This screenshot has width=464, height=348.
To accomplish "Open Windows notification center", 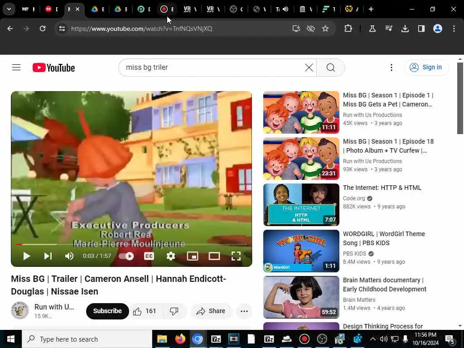I will pos(450,339).
